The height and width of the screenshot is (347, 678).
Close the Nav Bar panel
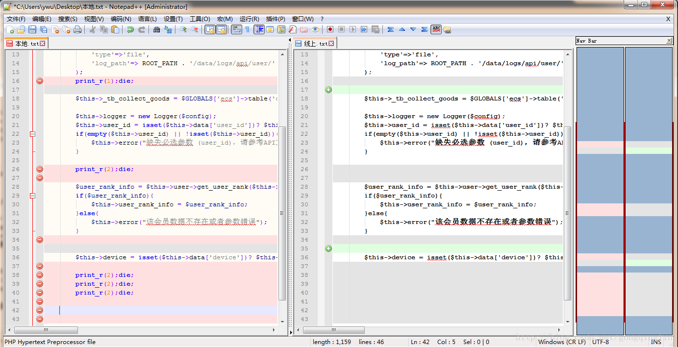669,41
